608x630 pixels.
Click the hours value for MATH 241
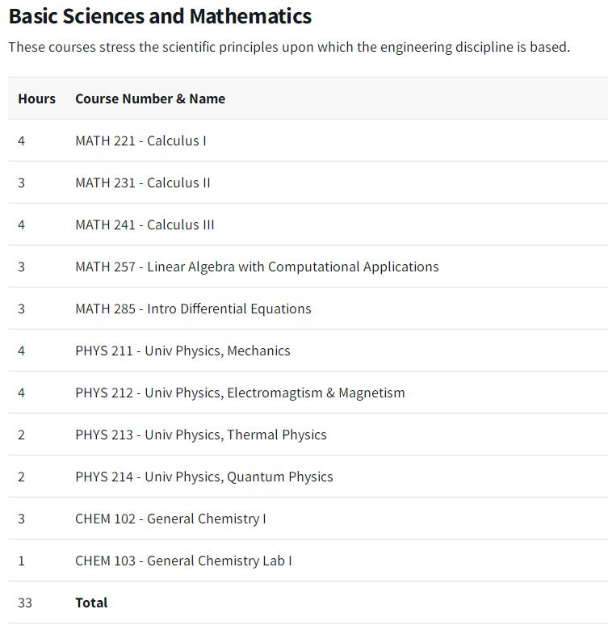(x=21, y=225)
